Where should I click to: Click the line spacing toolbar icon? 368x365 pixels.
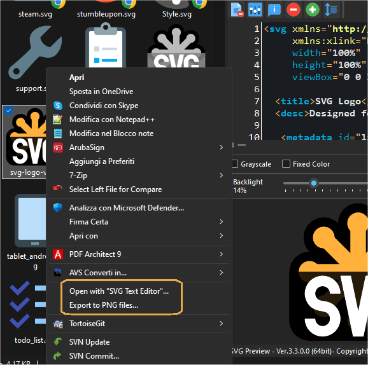click(x=331, y=10)
